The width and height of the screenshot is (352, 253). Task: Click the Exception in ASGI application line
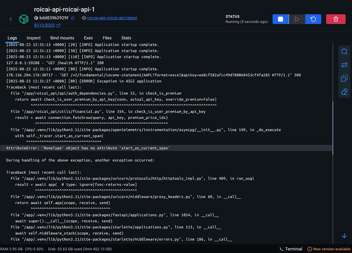coord(84,81)
